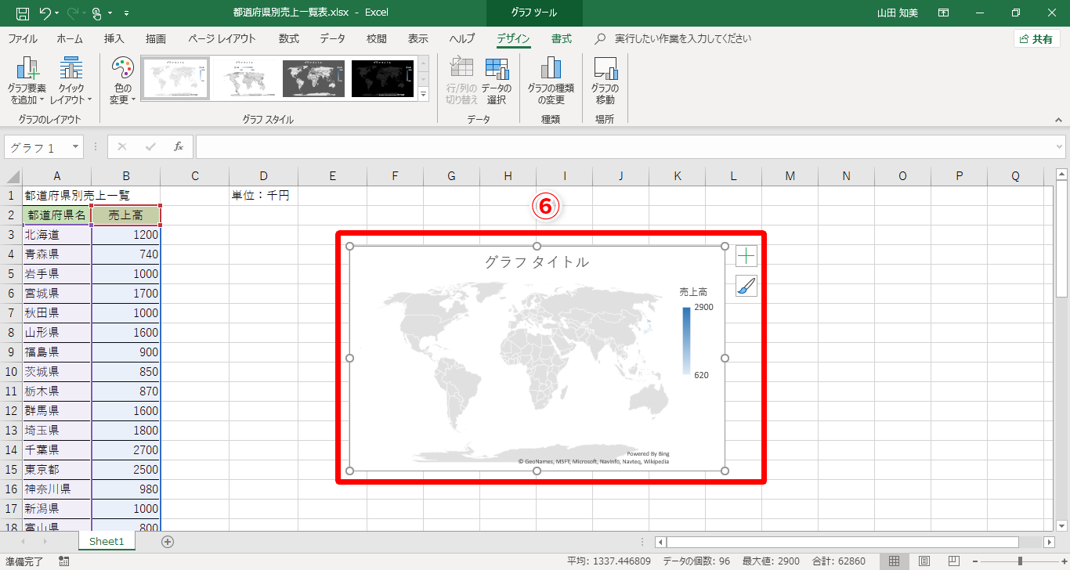Select 千葉県 sales value 2700

coord(125,450)
